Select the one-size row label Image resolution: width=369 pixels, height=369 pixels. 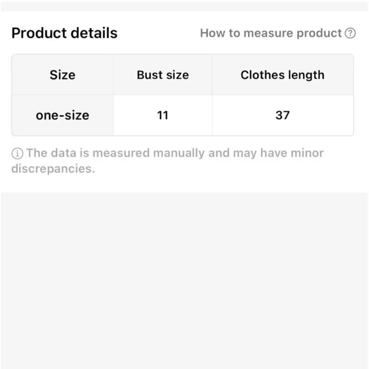[62, 115]
